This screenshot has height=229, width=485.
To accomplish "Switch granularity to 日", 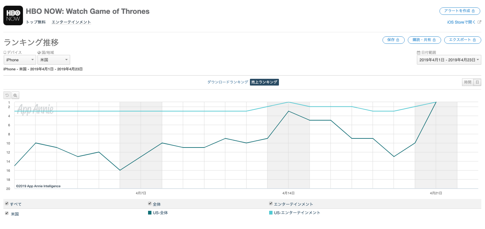I will pos(477,82).
